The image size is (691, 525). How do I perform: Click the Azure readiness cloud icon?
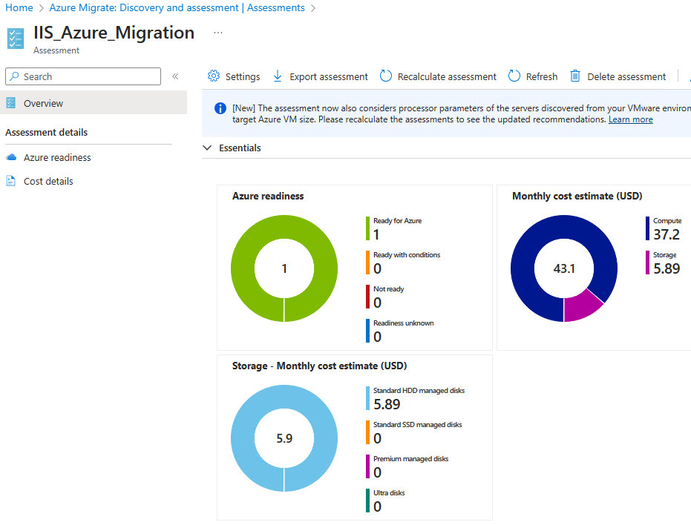11,157
